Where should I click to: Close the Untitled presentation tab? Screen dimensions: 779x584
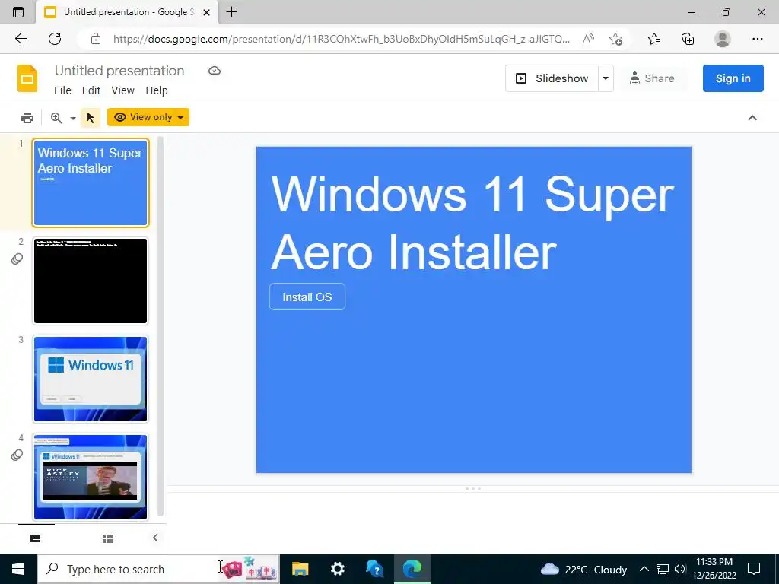206,12
